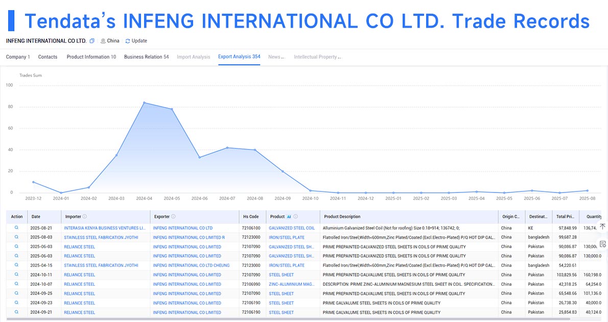The image size is (608, 322).
Task: Click the China location icon
Action: (x=103, y=41)
